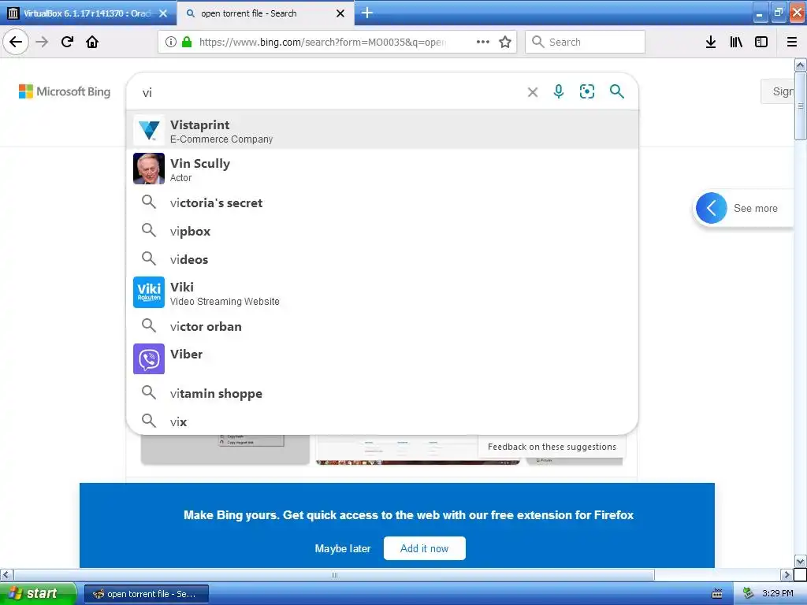Open a new tab with plus icon
The height and width of the screenshot is (605, 807).
pos(367,13)
